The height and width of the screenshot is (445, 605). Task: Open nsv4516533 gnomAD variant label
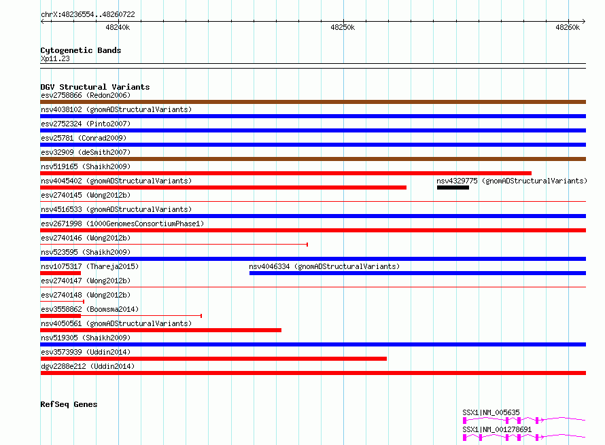point(116,209)
